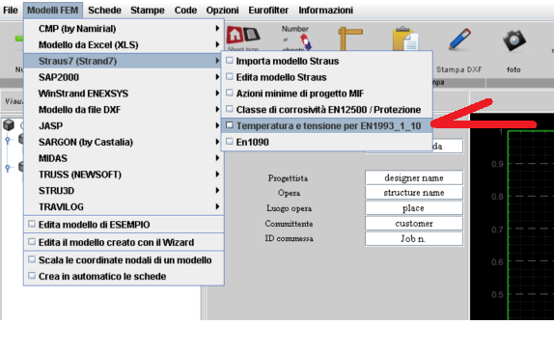
Task: Expand Modello da Excel (XLS) submenu
Action: point(124,44)
